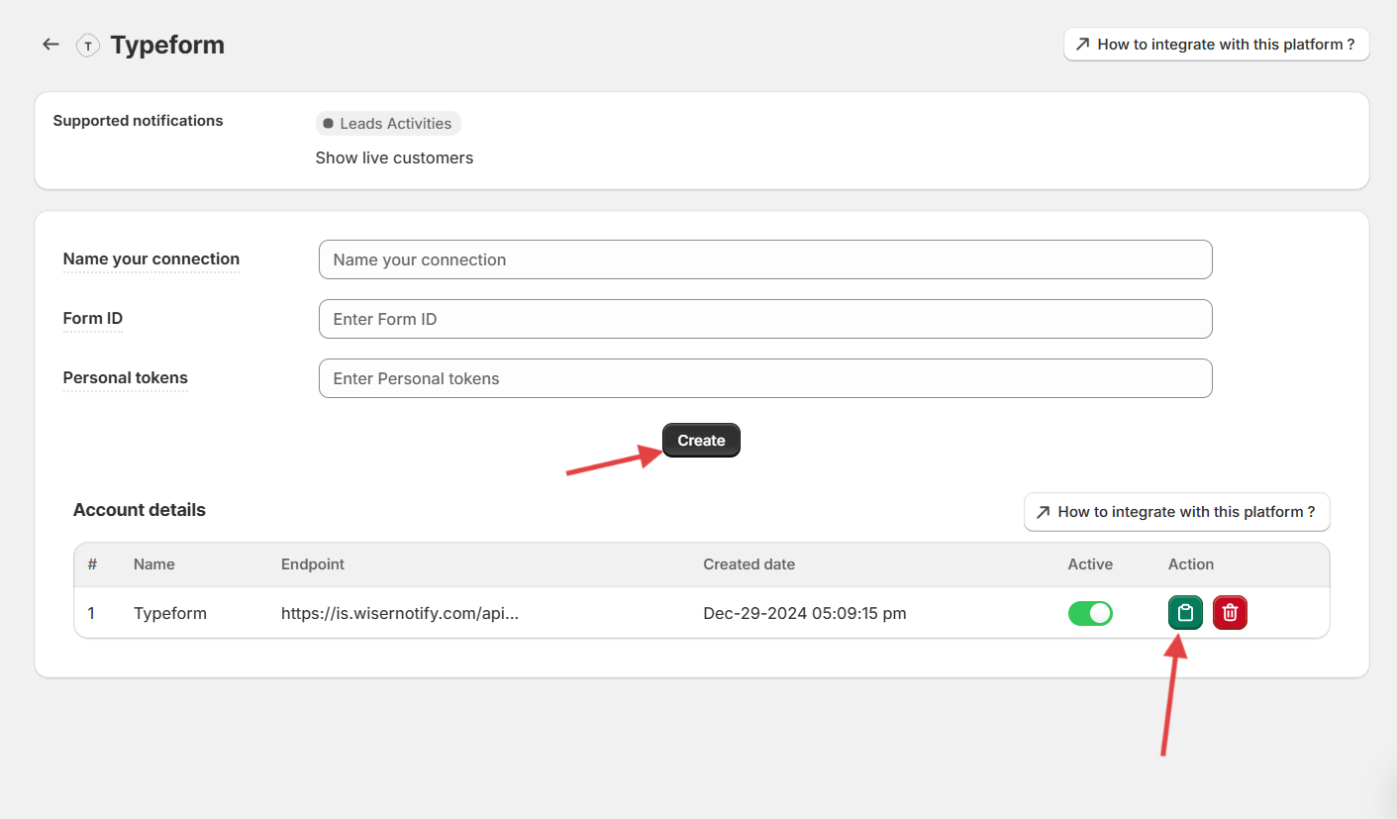Click the 'Created date' column header

tap(749, 564)
